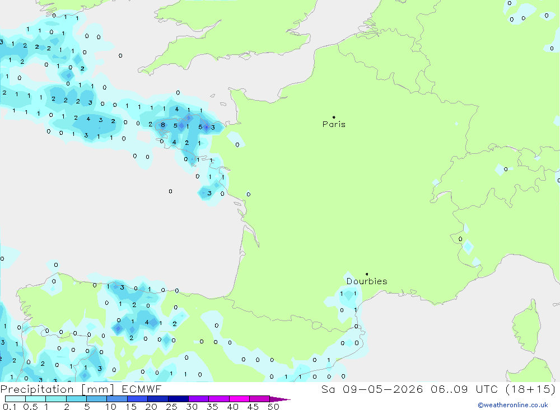This screenshot has height=410, width=560.
Task: Click the purple 30 mm legend swatch
Action: click(198, 399)
